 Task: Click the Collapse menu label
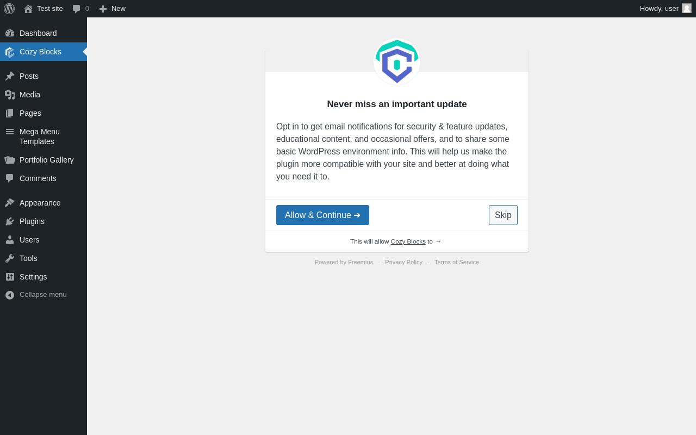pyautogui.click(x=43, y=295)
